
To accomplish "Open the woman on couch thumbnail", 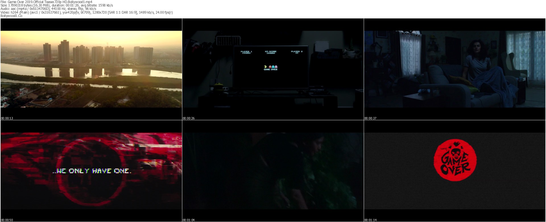I will coord(455,69).
